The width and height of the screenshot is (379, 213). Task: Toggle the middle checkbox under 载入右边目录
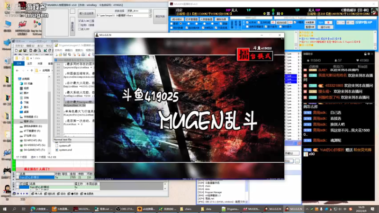pos(80,25)
